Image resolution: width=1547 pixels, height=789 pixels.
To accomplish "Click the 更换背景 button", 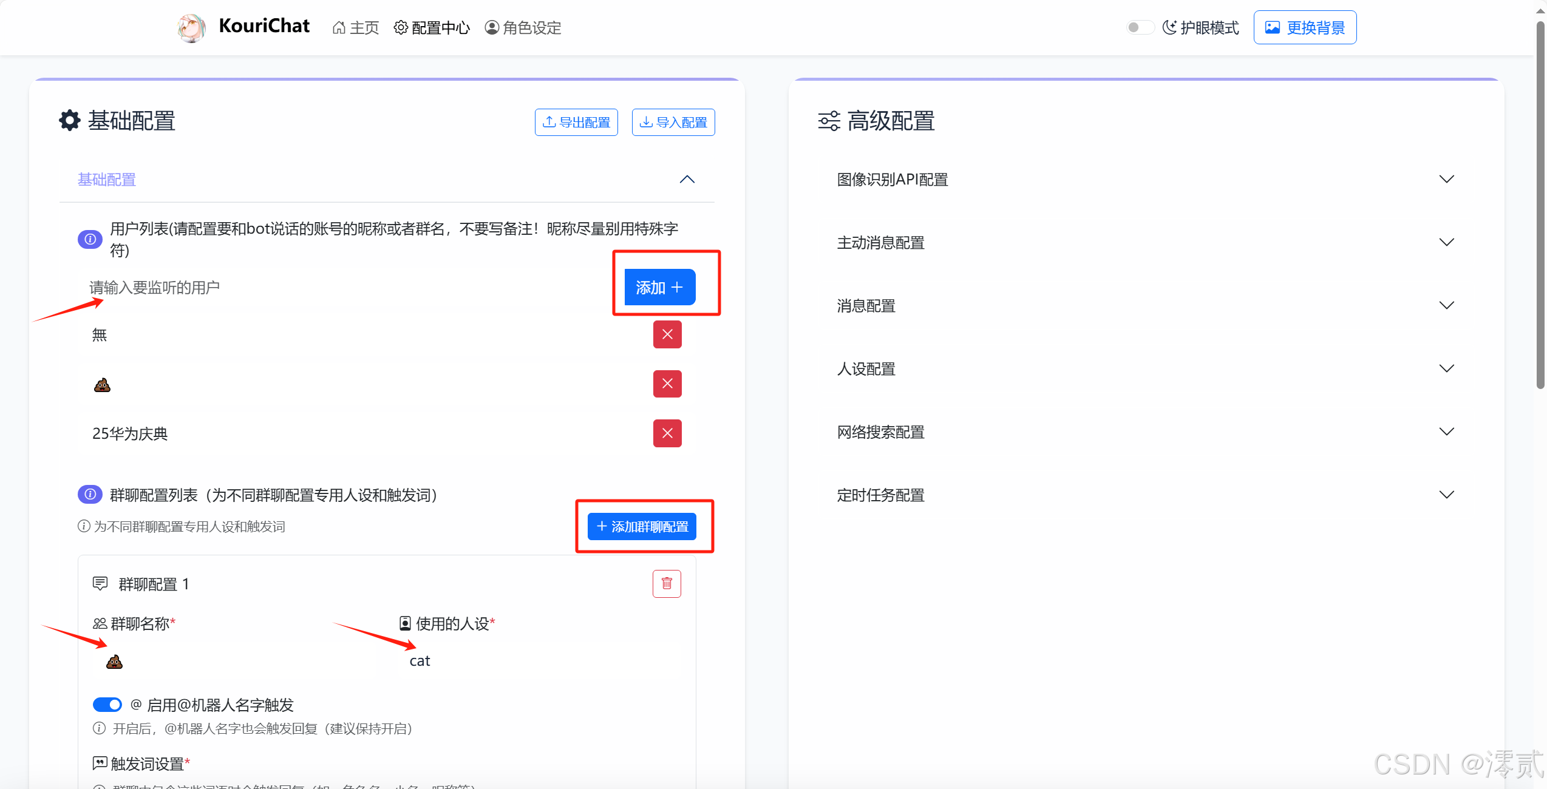I will tap(1304, 27).
